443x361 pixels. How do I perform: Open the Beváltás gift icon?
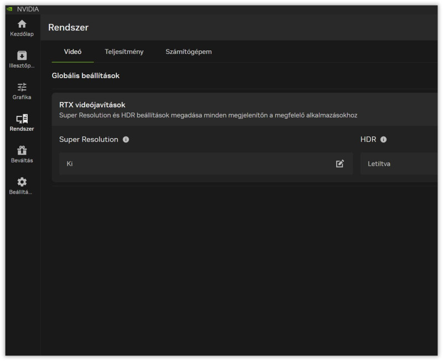tap(22, 150)
